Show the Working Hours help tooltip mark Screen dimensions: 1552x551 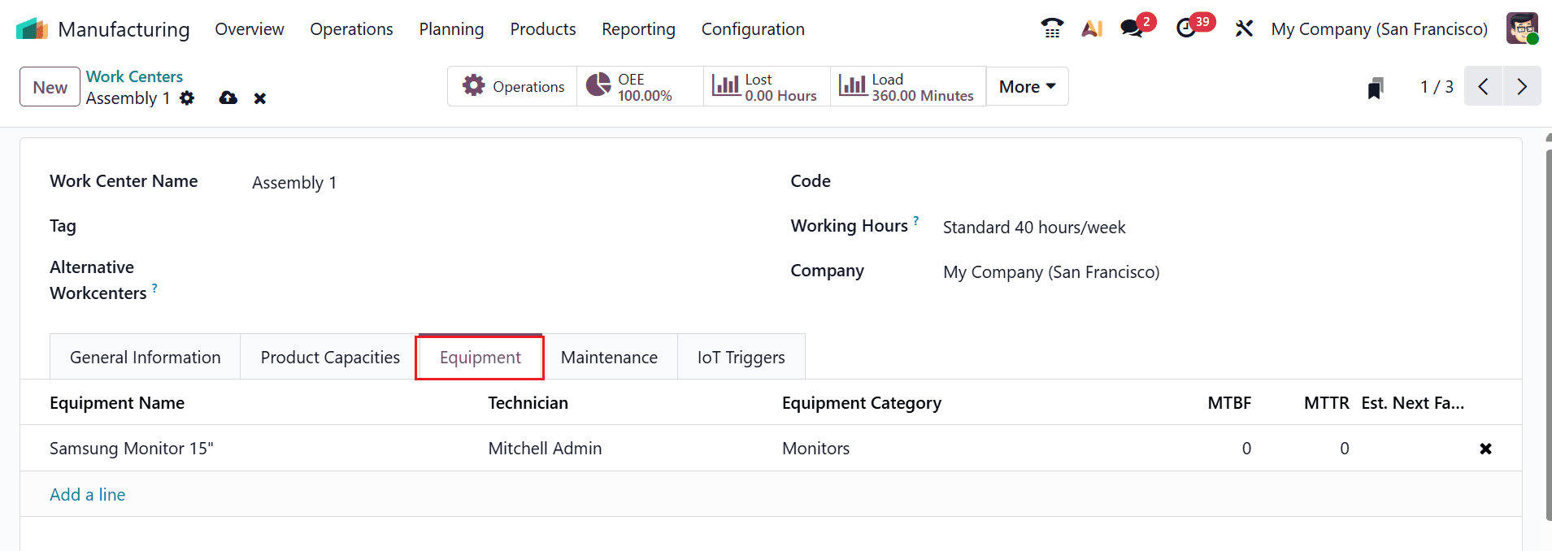coord(915,220)
